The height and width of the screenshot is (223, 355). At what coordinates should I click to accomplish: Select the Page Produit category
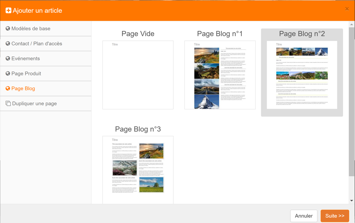[x=26, y=74]
